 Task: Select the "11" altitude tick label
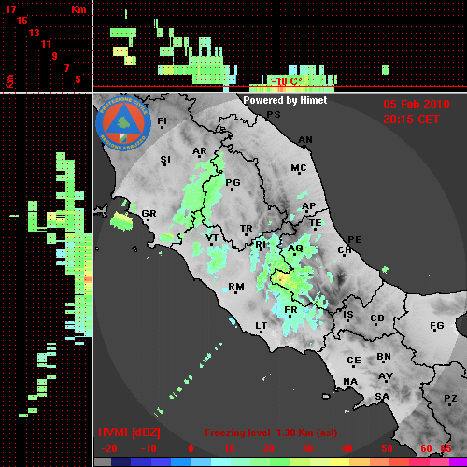46,44
